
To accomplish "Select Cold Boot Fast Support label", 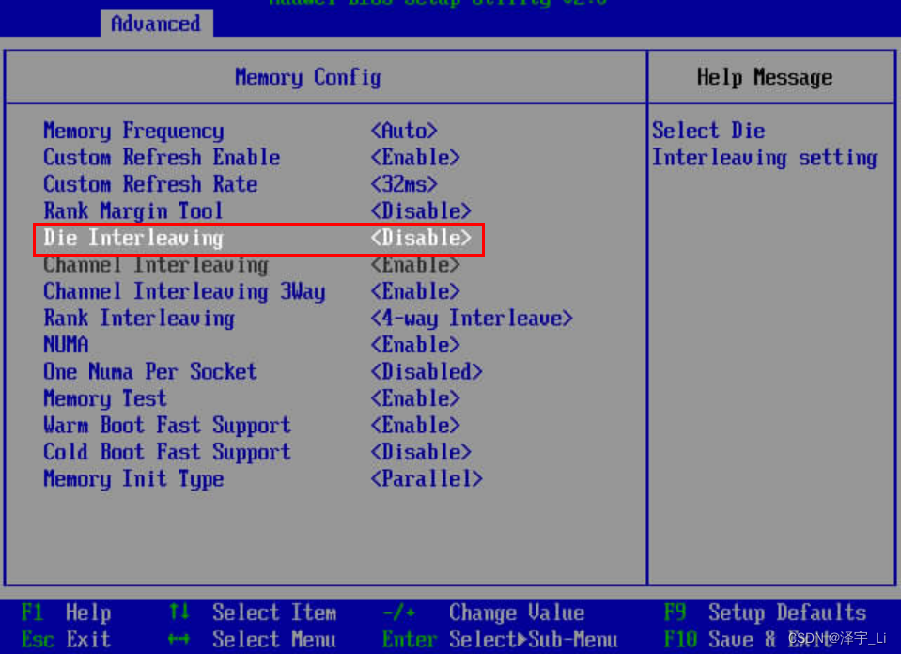I will (x=167, y=452).
